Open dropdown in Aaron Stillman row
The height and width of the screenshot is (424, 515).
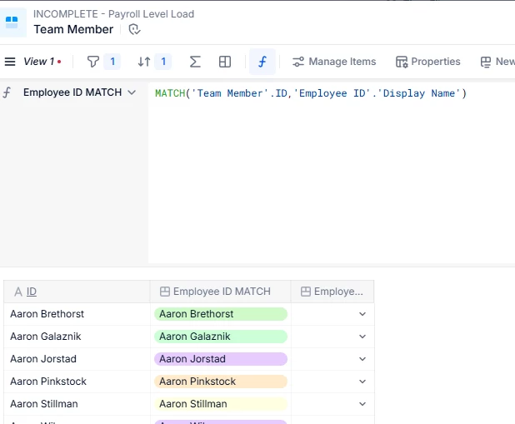(362, 404)
